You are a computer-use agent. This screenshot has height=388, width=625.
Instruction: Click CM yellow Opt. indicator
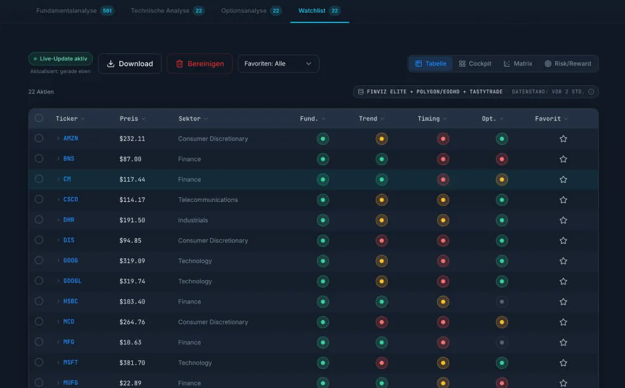501,179
